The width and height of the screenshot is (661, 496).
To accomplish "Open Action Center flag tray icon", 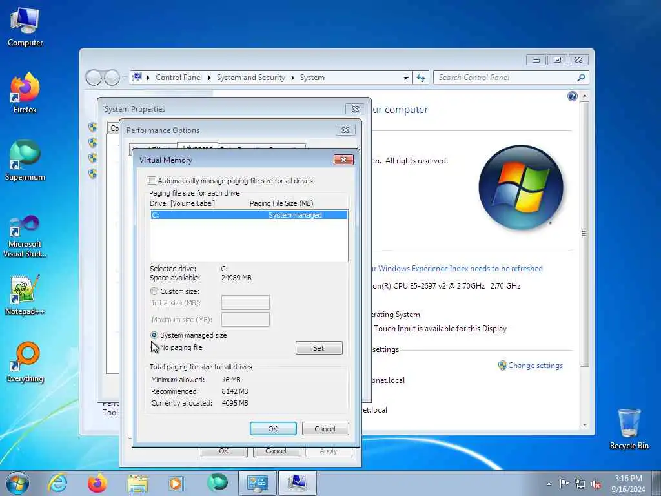I will pyautogui.click(x=564, y=483).
